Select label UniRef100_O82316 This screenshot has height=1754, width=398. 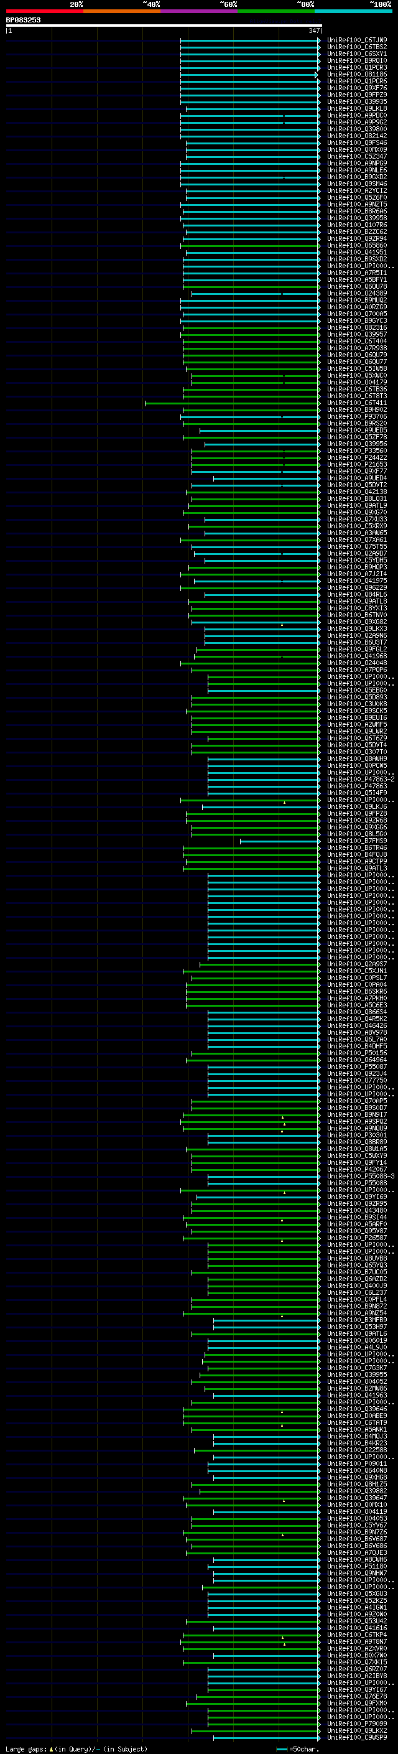pyautogui.click(x=357, y=327)
